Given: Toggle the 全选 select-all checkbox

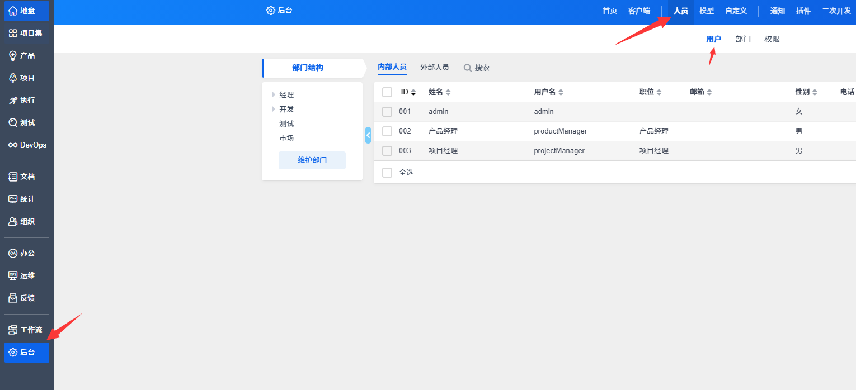Looking at the screenshot, I should tap(387, 173).
